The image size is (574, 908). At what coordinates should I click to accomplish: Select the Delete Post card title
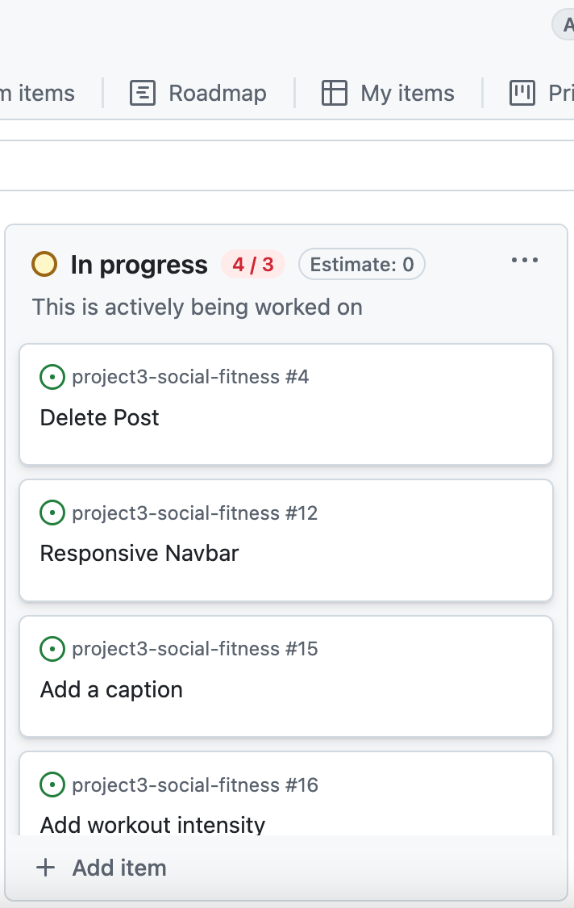click(x=99, y=417)
